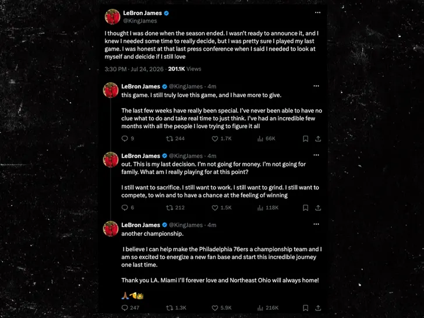424x318 pixels.
Task: View analytics showing 118K views
Action: [x=268, y=208]
